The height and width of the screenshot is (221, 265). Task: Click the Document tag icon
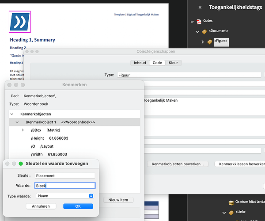(204, 31)
